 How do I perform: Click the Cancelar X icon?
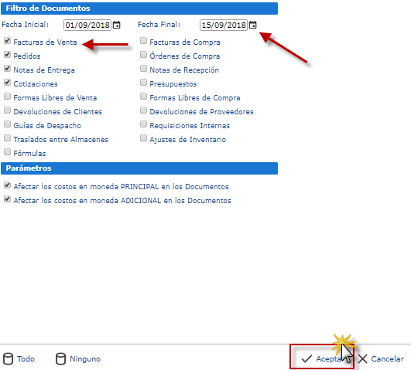363,358
